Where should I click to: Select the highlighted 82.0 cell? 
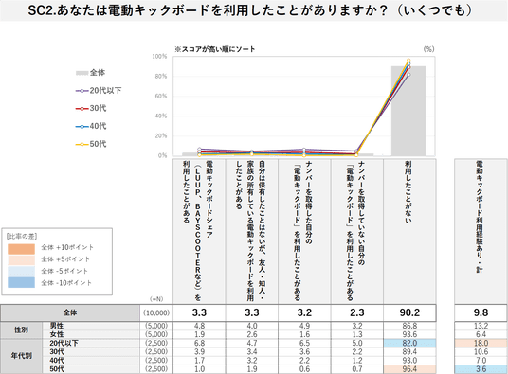point(409,344)
